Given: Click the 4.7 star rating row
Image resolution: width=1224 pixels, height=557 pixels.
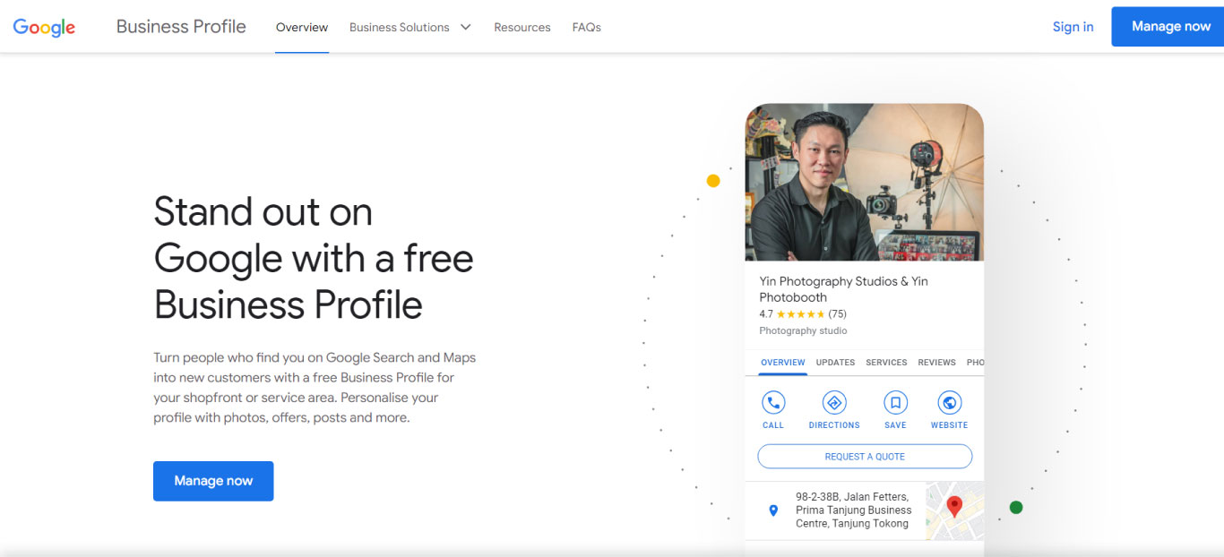Looking at the screenshot, I should pyautogui.click(x=803, y=314).
